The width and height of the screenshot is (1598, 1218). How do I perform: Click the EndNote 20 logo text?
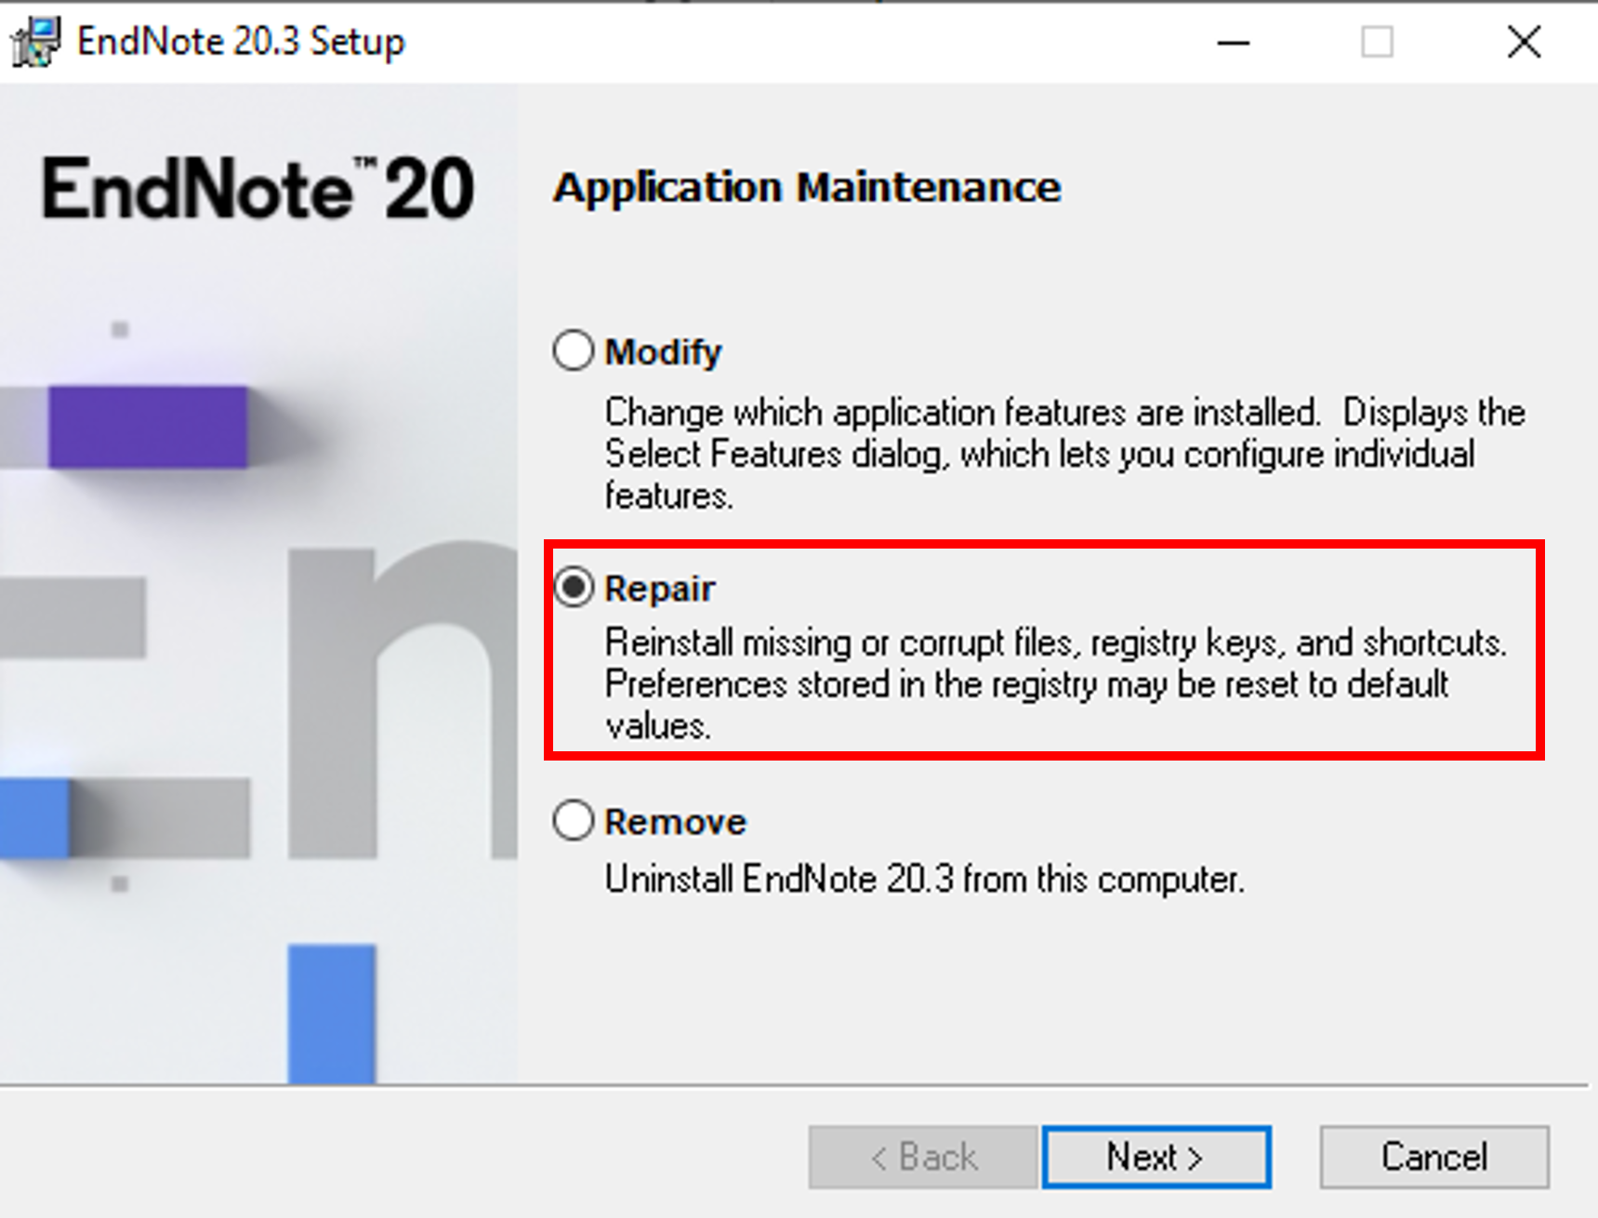(x=258, y=189)
